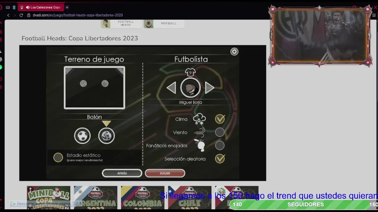Screen dimensions: 378x212
Task: Click the playing field preview
Action: pyautogui.click(x=94, y=88)
